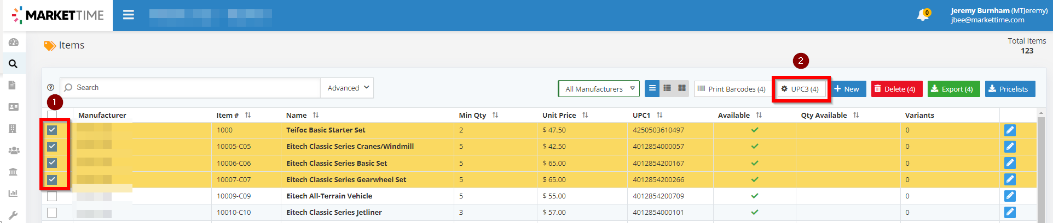Image resolution: width=1053 pixels, height=223 pixels.
Task: Open the Pricelists button
Action: tap(1010, 88)
